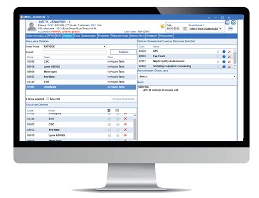Image resolution: width=259 pixels, height=198 pixels.
Task: Click the document icon in A1C row
Action: click(x=218, y=52)
